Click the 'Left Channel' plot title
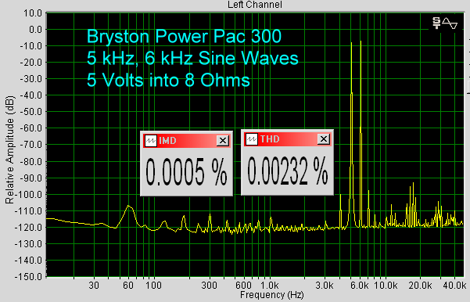Viewport: 470px width, 302px height. tap(255, 5)
